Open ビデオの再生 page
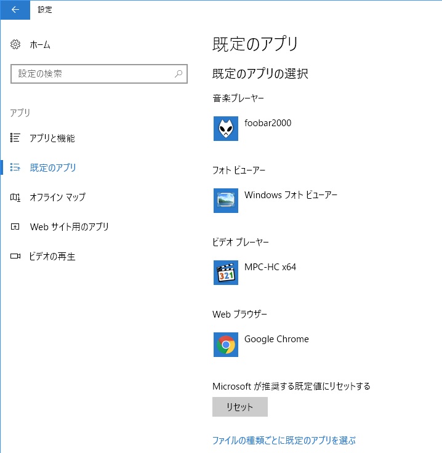Viewport: 442px width, 453px height. [52, 256]
